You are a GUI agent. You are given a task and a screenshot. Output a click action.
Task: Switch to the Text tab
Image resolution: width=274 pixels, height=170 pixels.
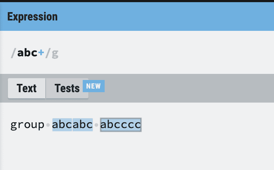tap(27, 88)
